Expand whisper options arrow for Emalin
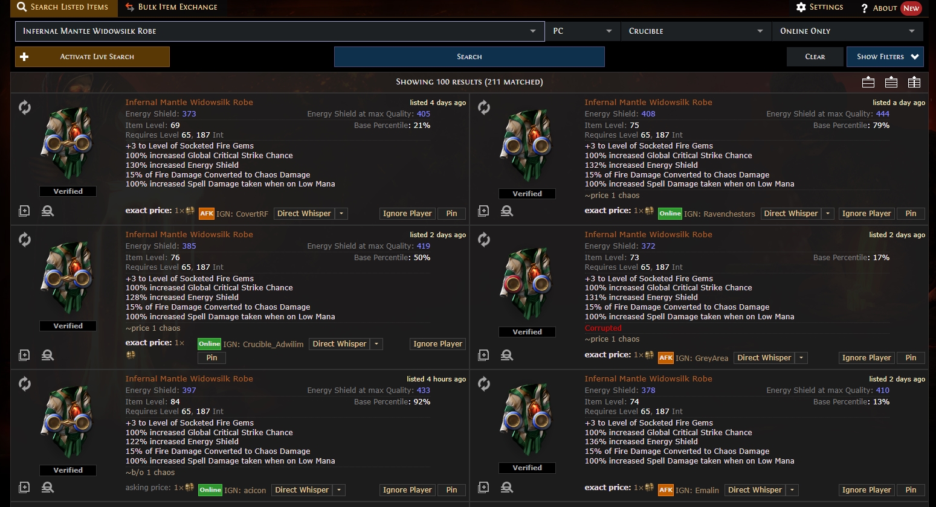The image size is (936, 507). click(793, 490)
